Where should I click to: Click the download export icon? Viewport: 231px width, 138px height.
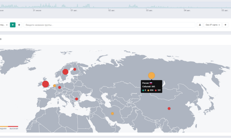[x=200, y=25]
